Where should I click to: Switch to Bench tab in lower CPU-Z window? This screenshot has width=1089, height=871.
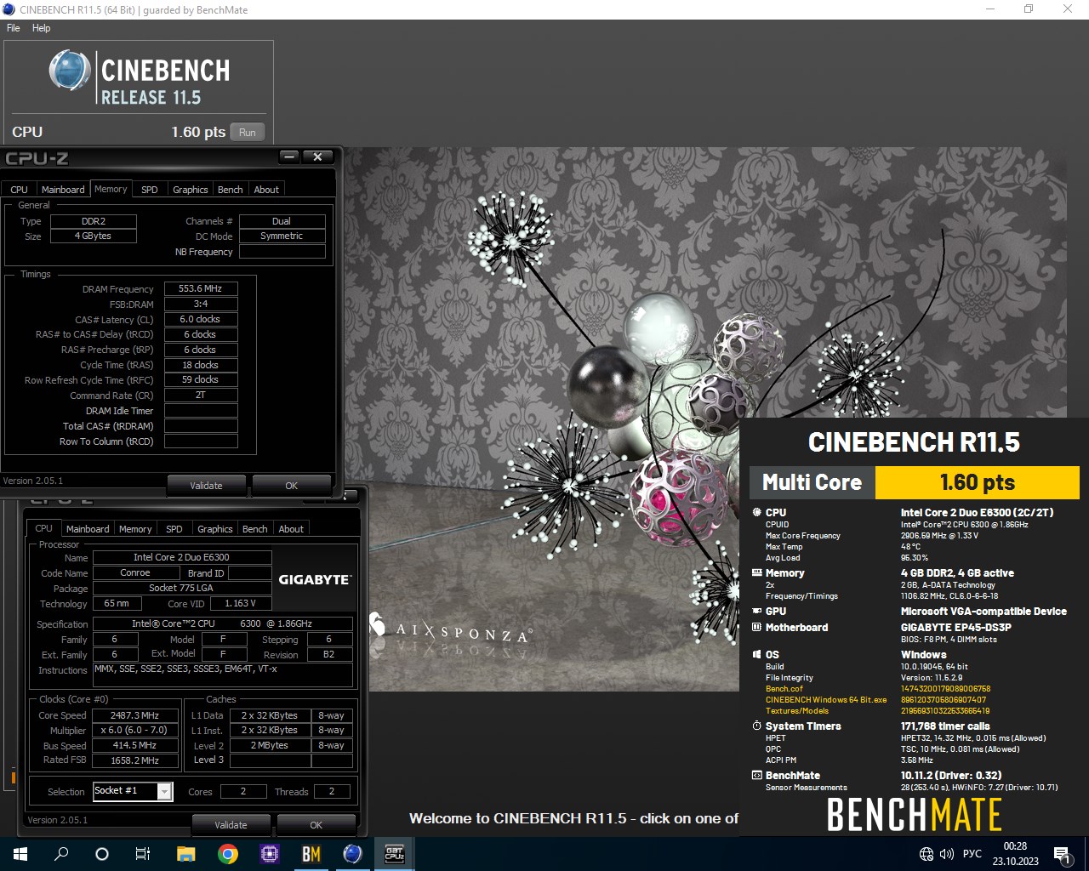[254, 529]
